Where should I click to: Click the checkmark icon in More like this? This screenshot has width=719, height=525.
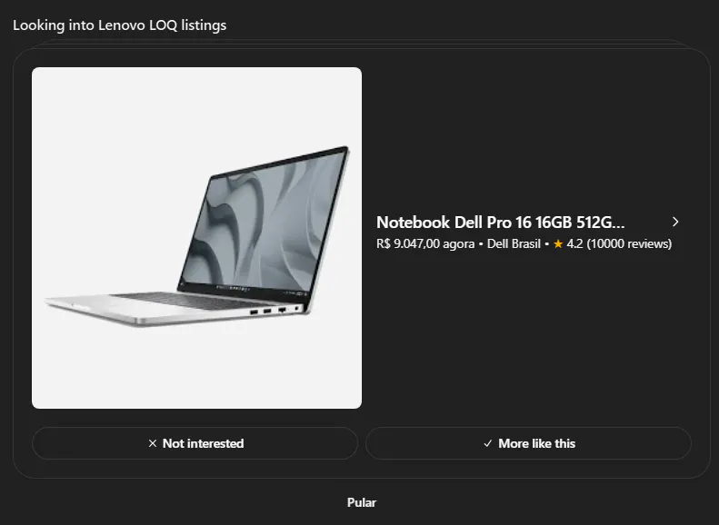[488, 443]
